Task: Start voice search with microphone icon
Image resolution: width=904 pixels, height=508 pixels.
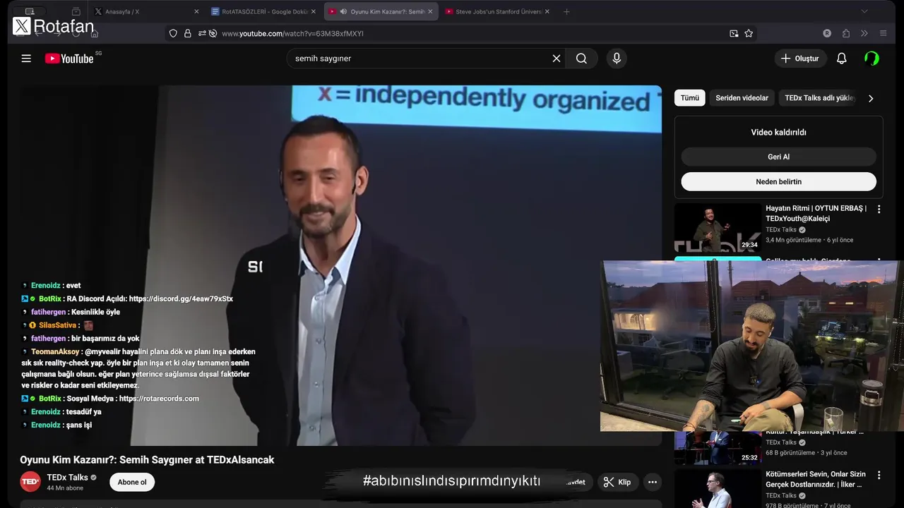Action: click(x=617, y=59)
